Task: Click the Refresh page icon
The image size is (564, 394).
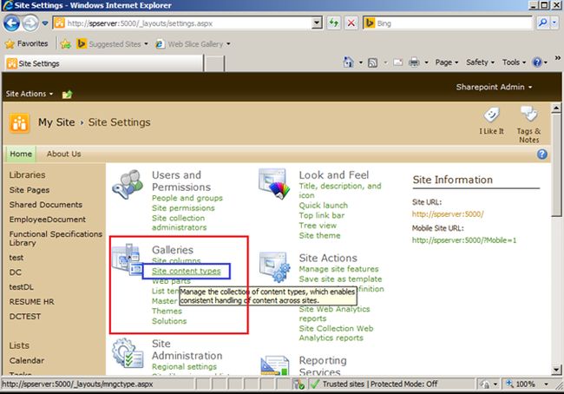Action: point(334,23)
